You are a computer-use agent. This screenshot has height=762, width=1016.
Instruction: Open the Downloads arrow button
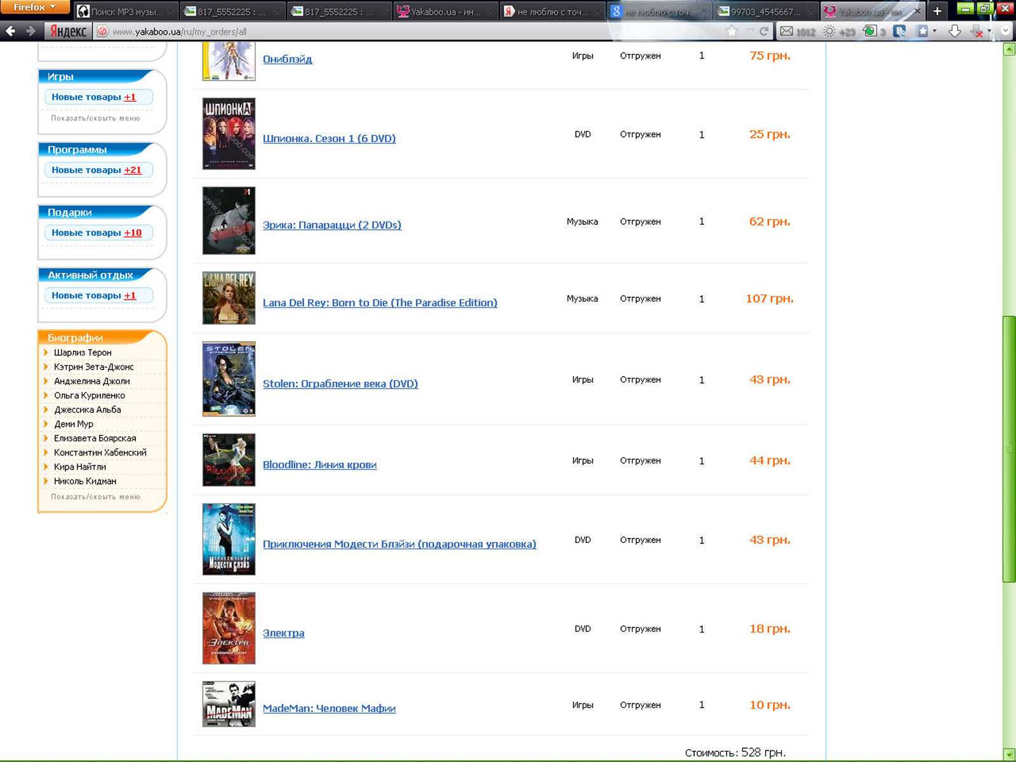[954, 31]
